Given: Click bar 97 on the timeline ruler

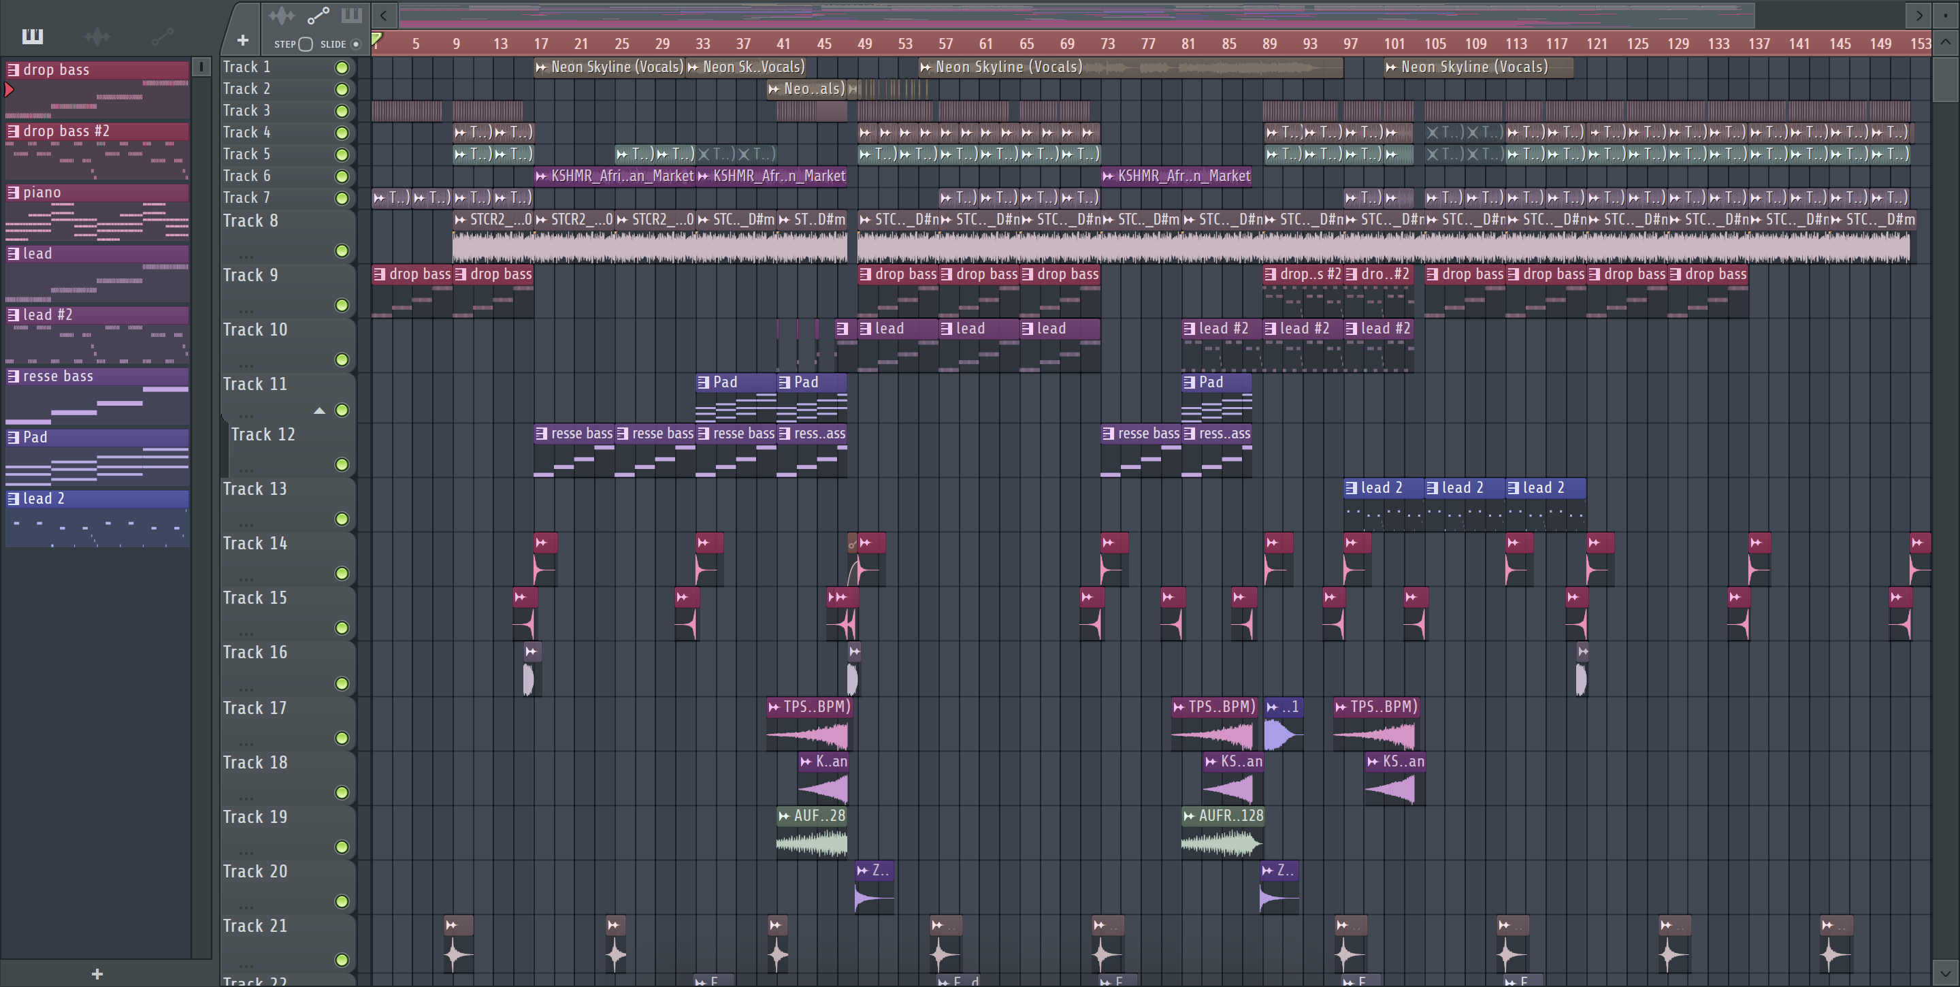Looking at the screenshot, I should [x=1350, y=44].
